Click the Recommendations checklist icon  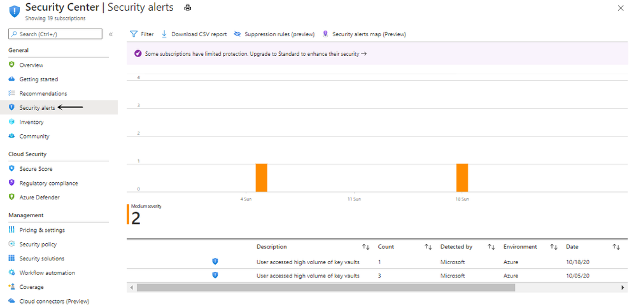click(x=11, y=93)
